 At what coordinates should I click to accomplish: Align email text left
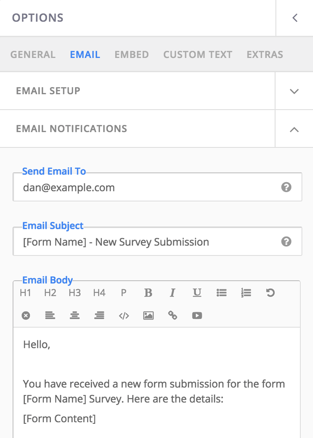coord(50,315)
